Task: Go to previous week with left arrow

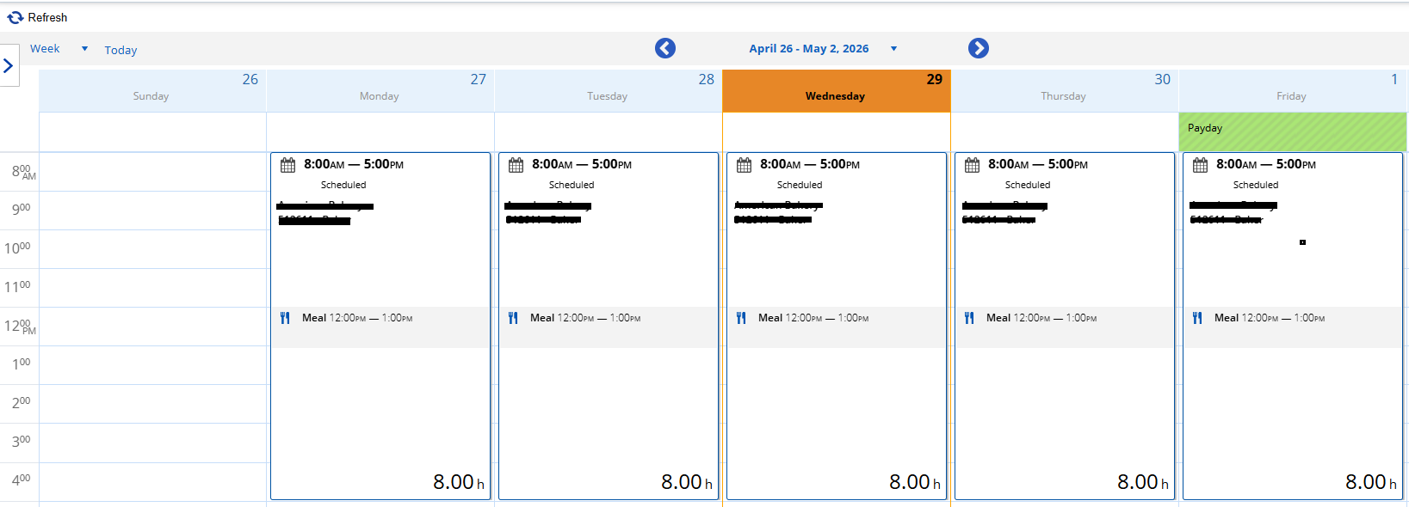Action: tap(665, 48)
